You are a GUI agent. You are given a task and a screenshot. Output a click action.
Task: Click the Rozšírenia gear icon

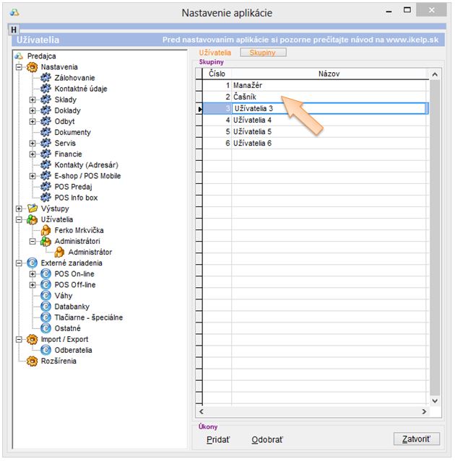tap(32, 361)
